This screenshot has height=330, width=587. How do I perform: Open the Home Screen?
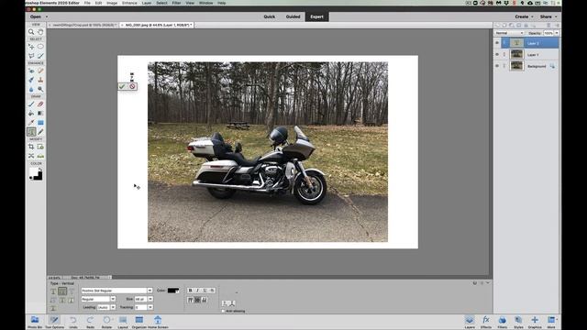158,322
